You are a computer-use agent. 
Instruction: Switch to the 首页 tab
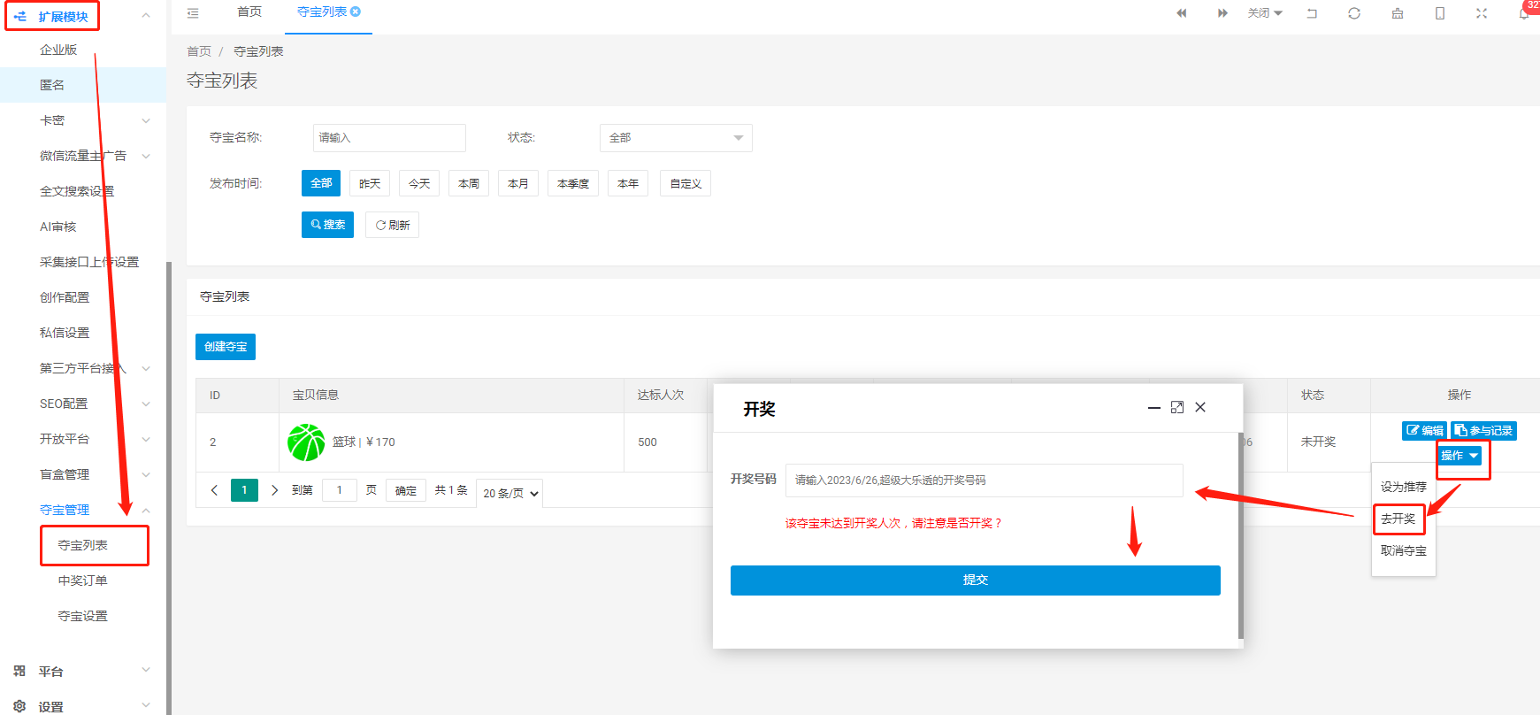point(249,12)
